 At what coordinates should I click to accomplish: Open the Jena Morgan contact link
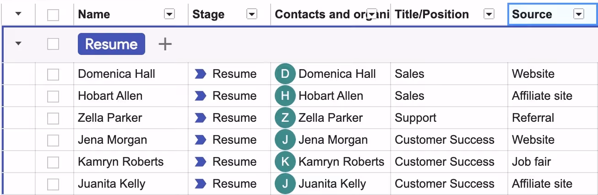point(333,140)
